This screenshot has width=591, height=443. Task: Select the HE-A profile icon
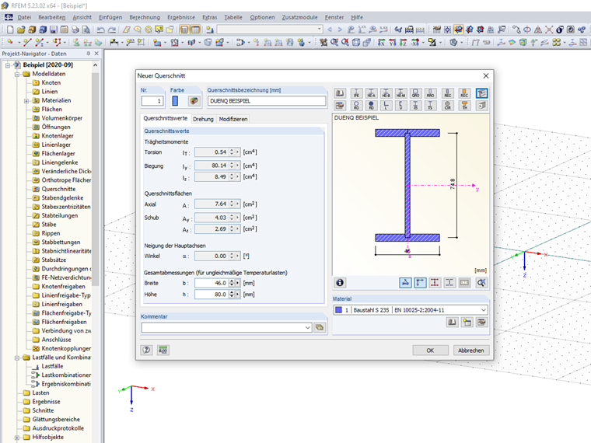[371, 93]
